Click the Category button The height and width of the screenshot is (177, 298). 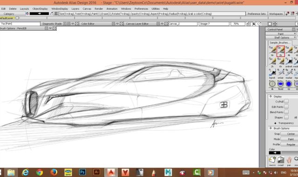pos(13,14)
